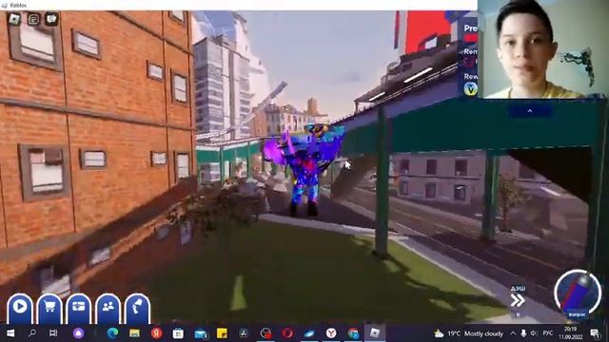Show hidden system tray icons
The image size is (609, 342).
513,333
